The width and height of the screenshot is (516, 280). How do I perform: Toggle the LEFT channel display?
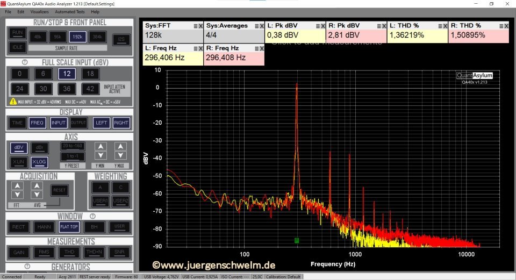click(101, 123)
